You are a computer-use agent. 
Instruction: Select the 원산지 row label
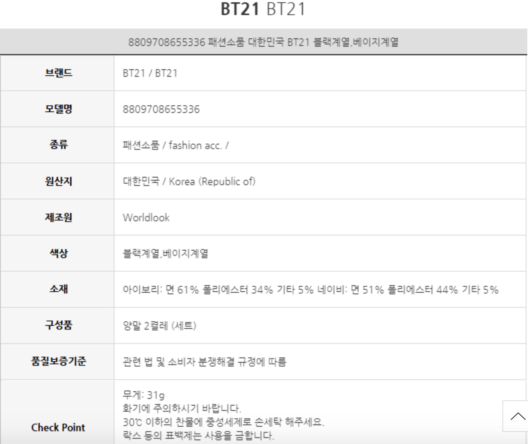pos(58,181)
